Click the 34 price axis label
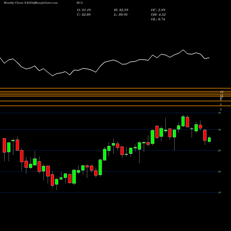The width and height of the screenshot is (231, 231). (219, 130)
